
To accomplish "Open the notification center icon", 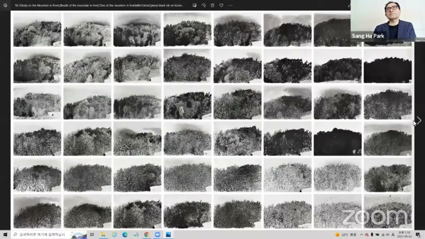I will pyautogui.click(x=418, y=235).
